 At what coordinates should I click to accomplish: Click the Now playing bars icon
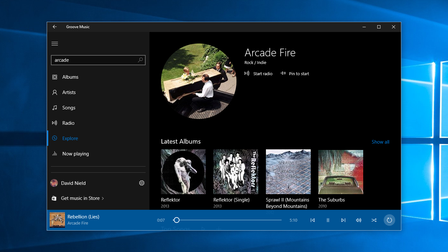click(x=55, y=154)
